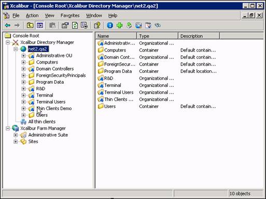The image size is (266, 199).
Task: Collapse Xcalibur Directory Manager node
Action: (8, 42)
